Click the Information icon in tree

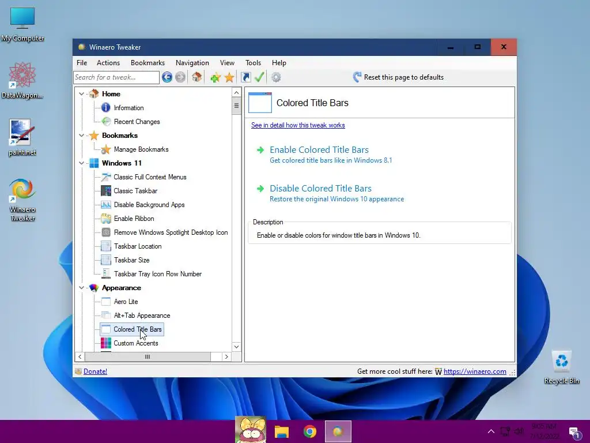[x=106, y=108]
